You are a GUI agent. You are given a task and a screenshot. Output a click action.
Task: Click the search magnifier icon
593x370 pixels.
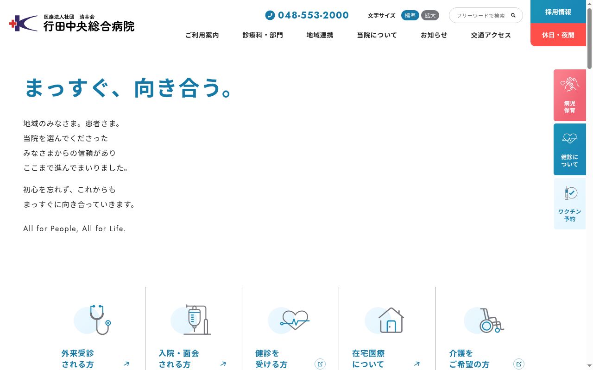[x=513, y=15]
